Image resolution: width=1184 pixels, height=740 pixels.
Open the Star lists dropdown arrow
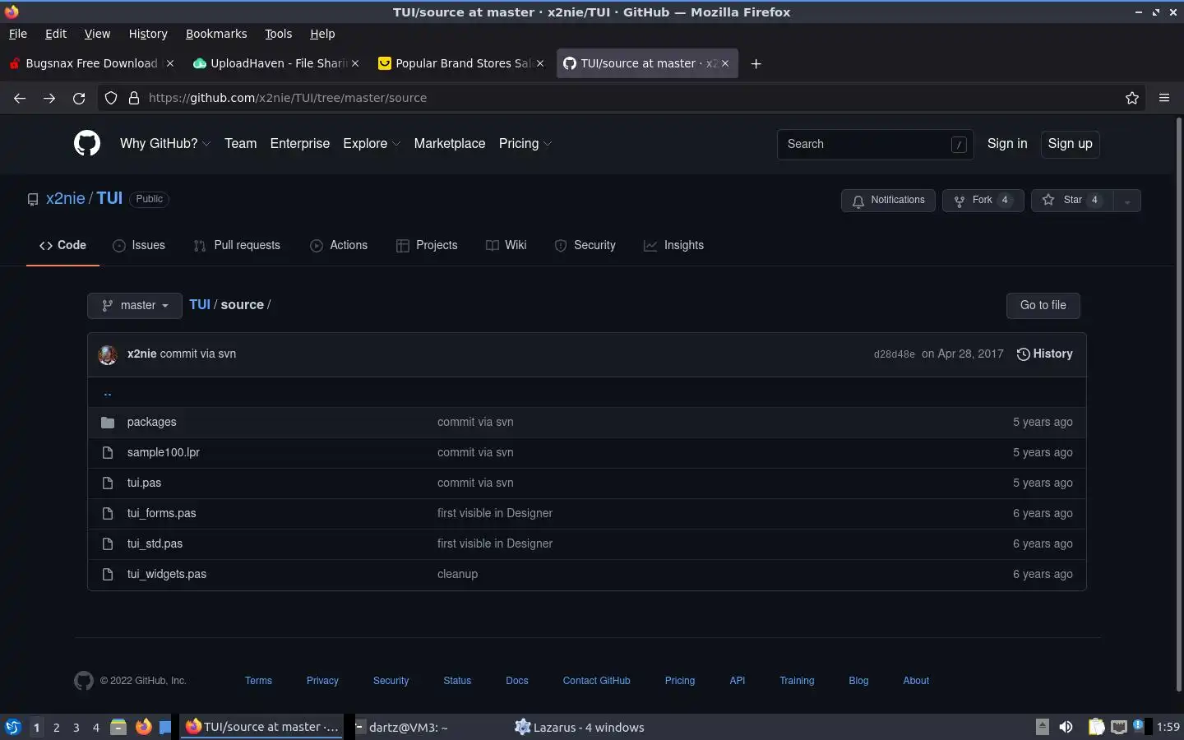tap(1127, 201)
